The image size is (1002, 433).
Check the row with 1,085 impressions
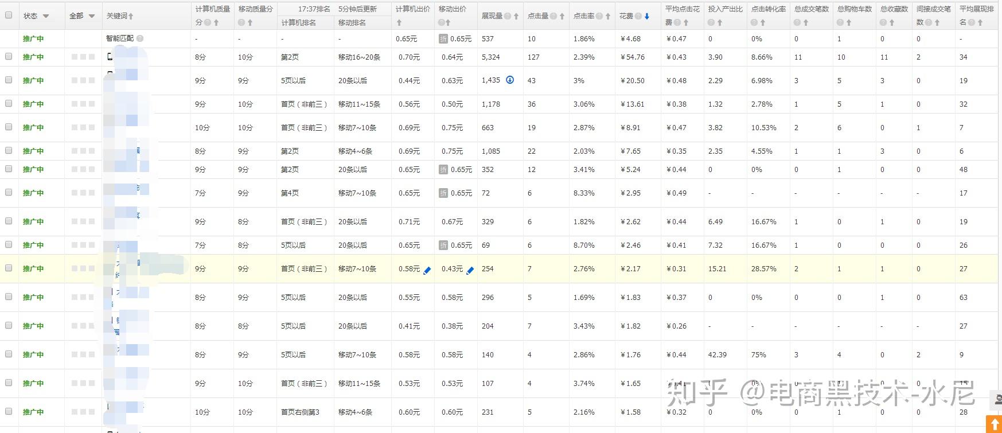click(9, 150)
